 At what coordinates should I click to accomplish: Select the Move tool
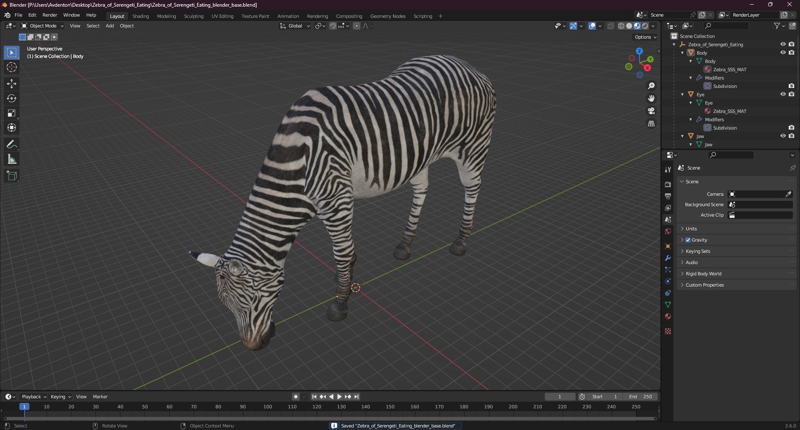12,84
